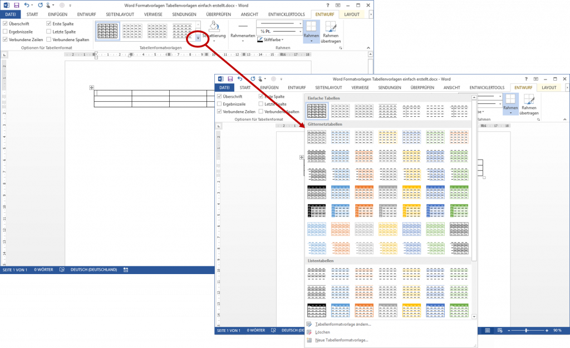Click the Schattierung button label in back window

click(x=214, y=36)
